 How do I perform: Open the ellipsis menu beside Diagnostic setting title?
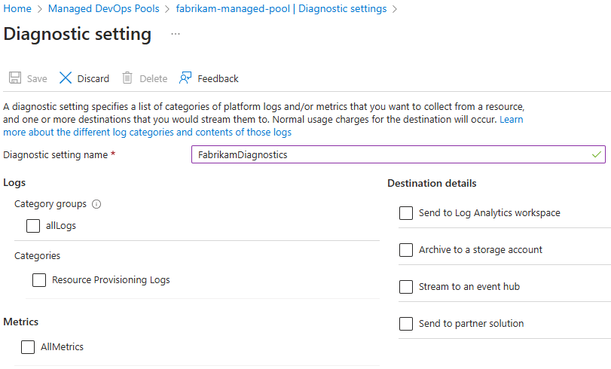[x=176, y=35]
